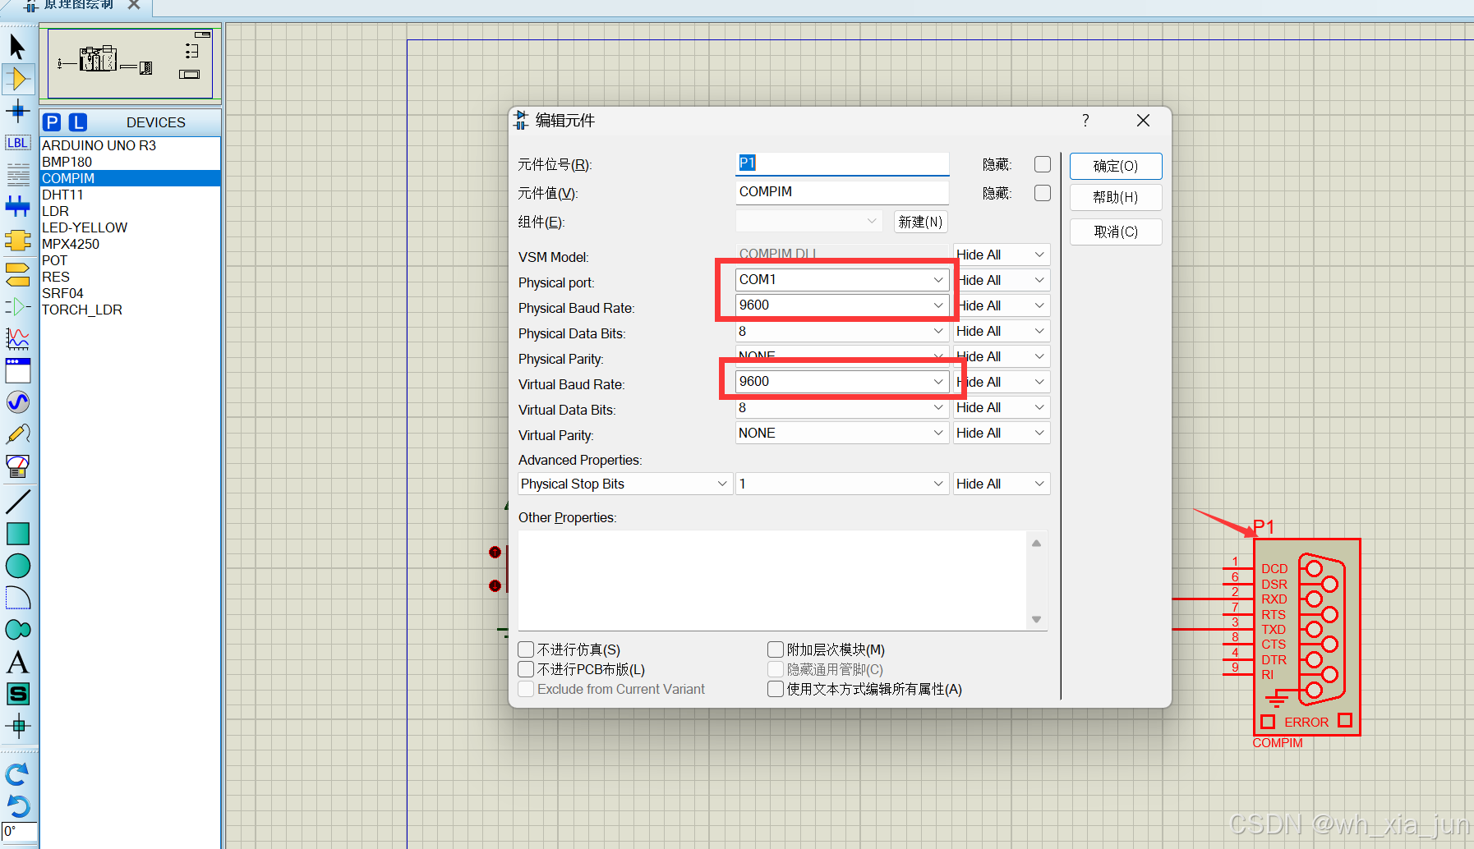The image size is (1474, 849).
Task: Activate the Component Mode tool
Action: pyautogui.click(x=17, y=79)
